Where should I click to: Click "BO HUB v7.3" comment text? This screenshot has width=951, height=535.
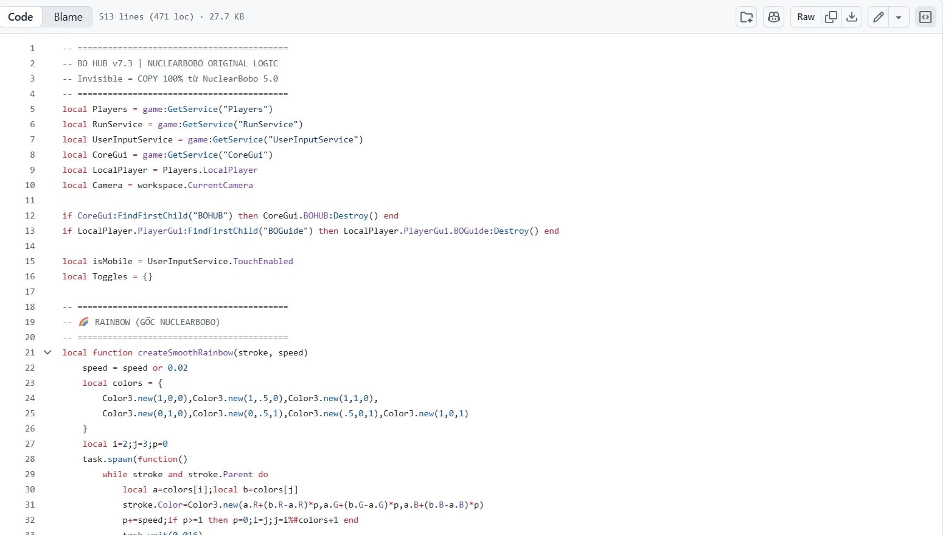coord(105,63)
